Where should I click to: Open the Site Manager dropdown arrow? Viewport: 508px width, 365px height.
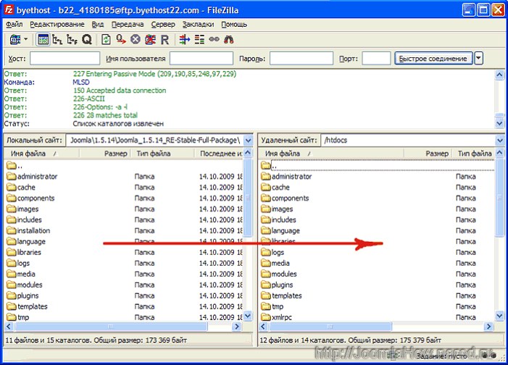pyautogui.click(x=26, y=40)
